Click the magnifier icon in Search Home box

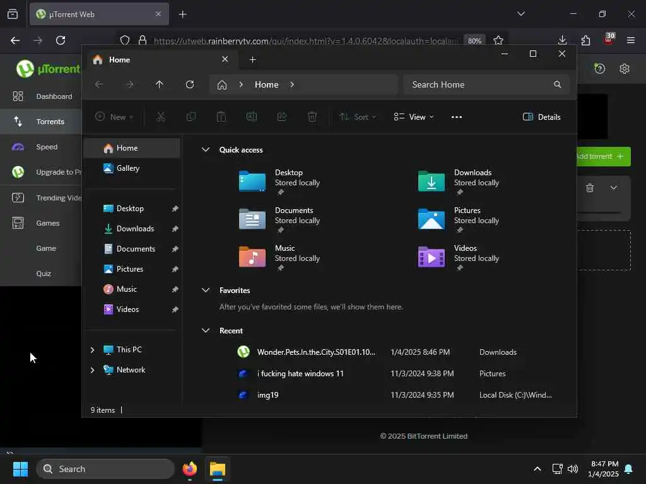click(x=558, y=84)
